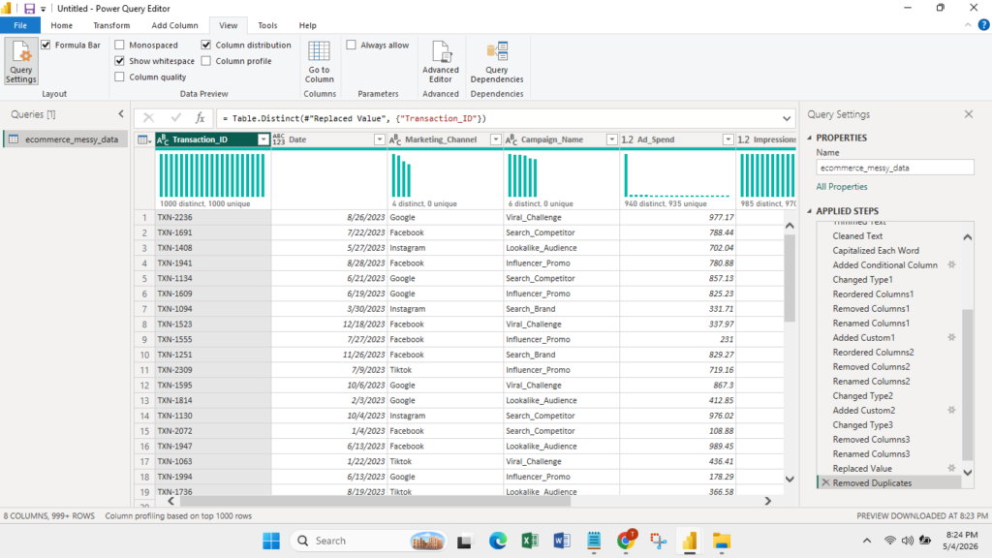Open Ad_Spend column filter dropdown
This screenshot has width=992, height=558.
[x=728, y=139]
